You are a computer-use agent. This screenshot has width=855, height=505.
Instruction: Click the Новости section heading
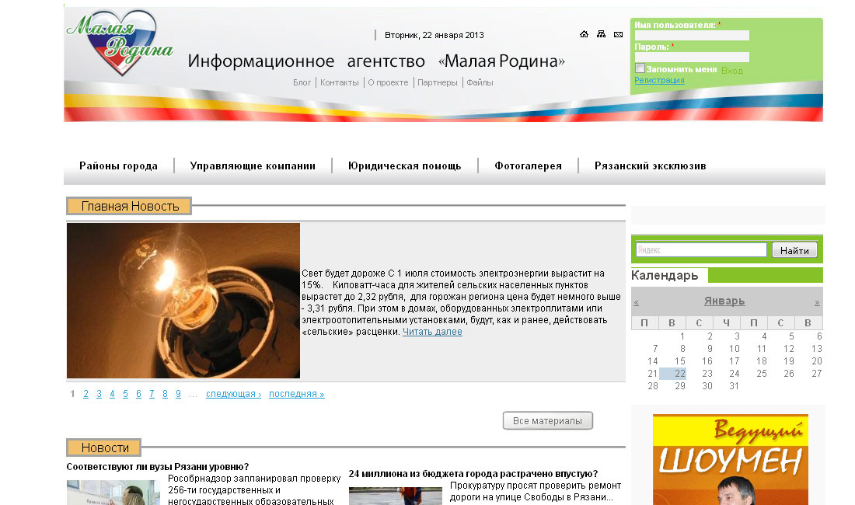(x=105, y=448)
